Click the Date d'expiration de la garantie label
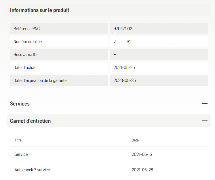This screenshot has width=215, height=180. [x=41, y=81]
